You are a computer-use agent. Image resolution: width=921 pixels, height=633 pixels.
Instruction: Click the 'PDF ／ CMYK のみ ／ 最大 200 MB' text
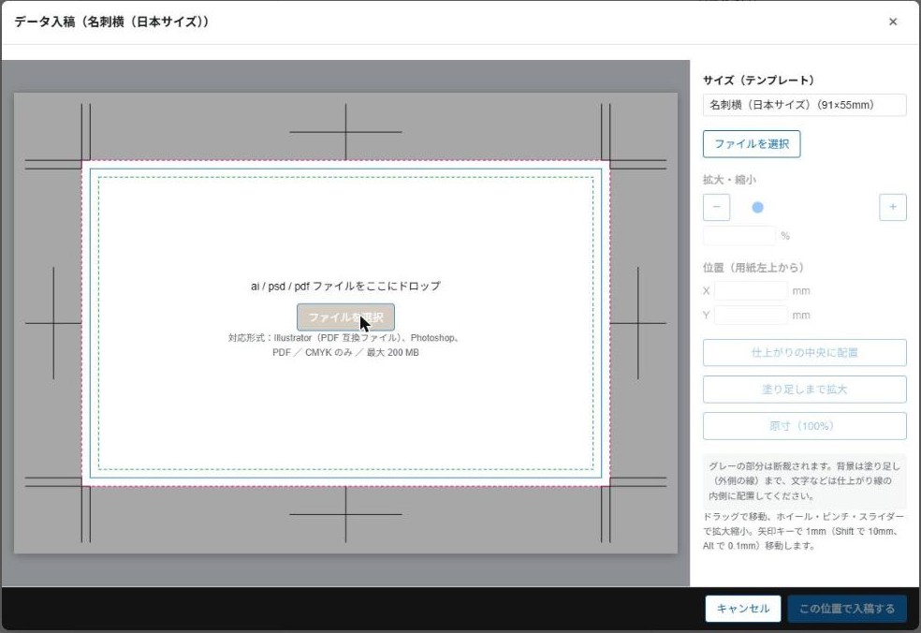click(x=345, y=353)
